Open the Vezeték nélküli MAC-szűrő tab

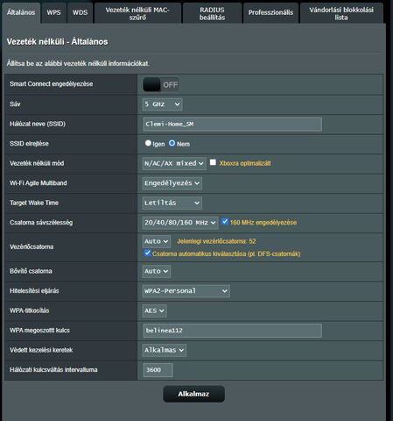137,13
